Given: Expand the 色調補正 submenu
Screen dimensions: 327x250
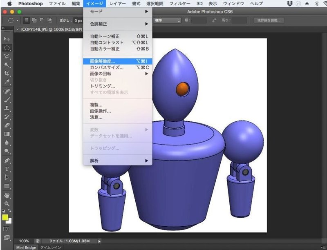Looking at the screenshot, I should pyautogui.click(x=118, y=24).
